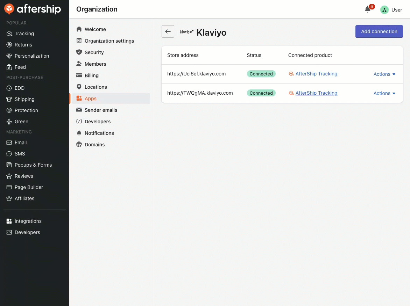Image resolution: width=410 pixels, height=306 pixels.
Task: Open the Billing menu item
Action: [x=111, y=75]
